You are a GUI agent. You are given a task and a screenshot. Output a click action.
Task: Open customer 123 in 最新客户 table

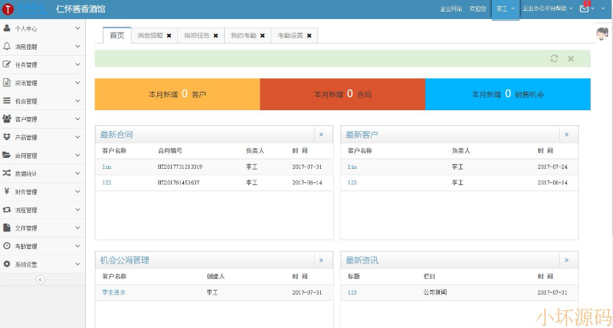[352, 182]
